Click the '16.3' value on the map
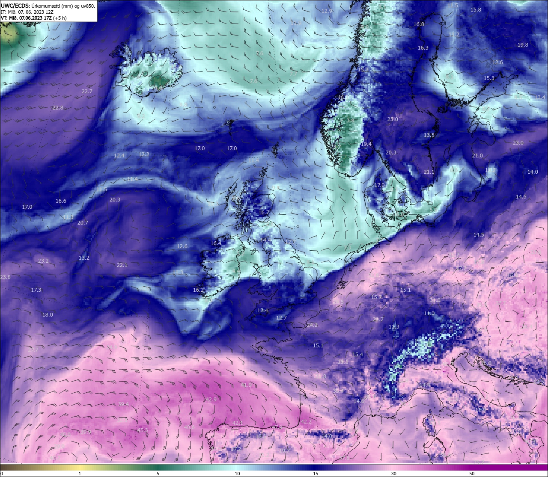The image size is (548, 477). (423, 48)
